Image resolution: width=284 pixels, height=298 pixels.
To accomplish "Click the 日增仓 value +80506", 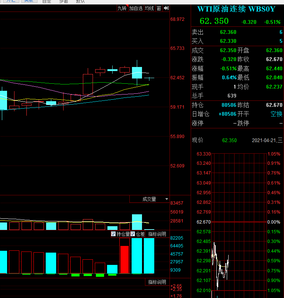I will click(227, 114).
